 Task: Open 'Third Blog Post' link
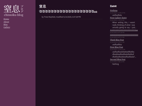coord(117,40)
